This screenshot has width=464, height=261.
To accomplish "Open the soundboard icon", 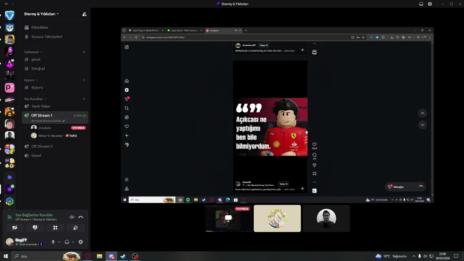I will pyautogui.click(x=75, y=228).
